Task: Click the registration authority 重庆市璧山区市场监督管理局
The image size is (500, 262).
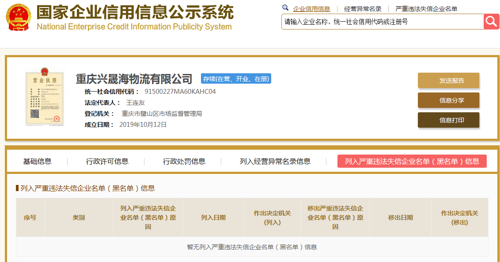Action: click(162, 114)
